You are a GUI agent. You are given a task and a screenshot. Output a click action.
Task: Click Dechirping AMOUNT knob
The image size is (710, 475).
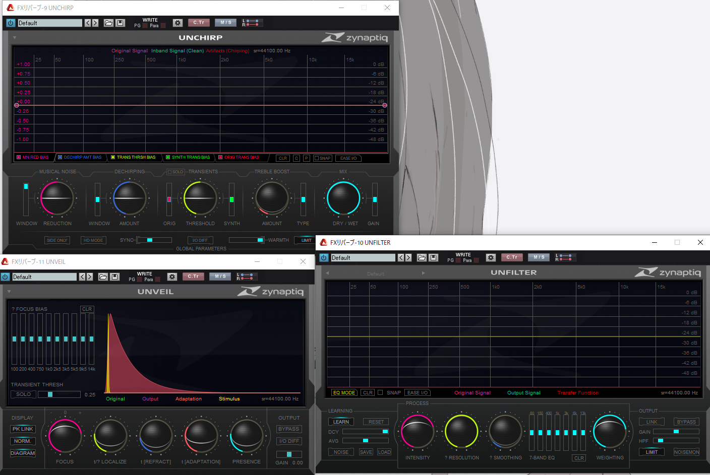130,198
